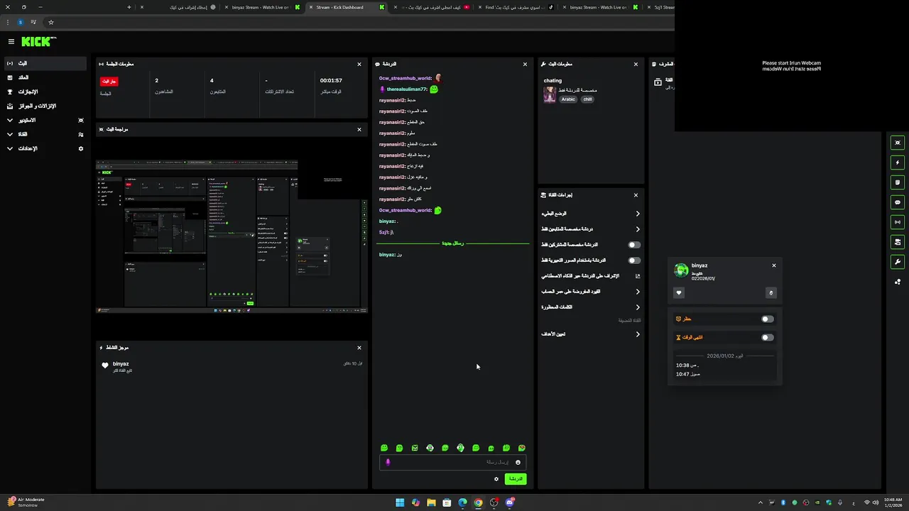Click camera icon at top of right toolbar

(898, 143)
